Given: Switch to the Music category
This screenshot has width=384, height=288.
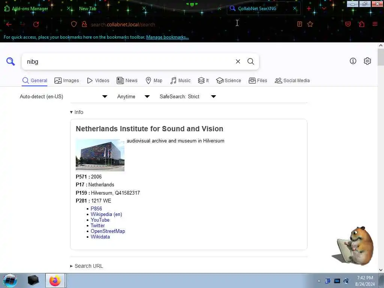Looking at the screenshot, I should coord(180,81).
